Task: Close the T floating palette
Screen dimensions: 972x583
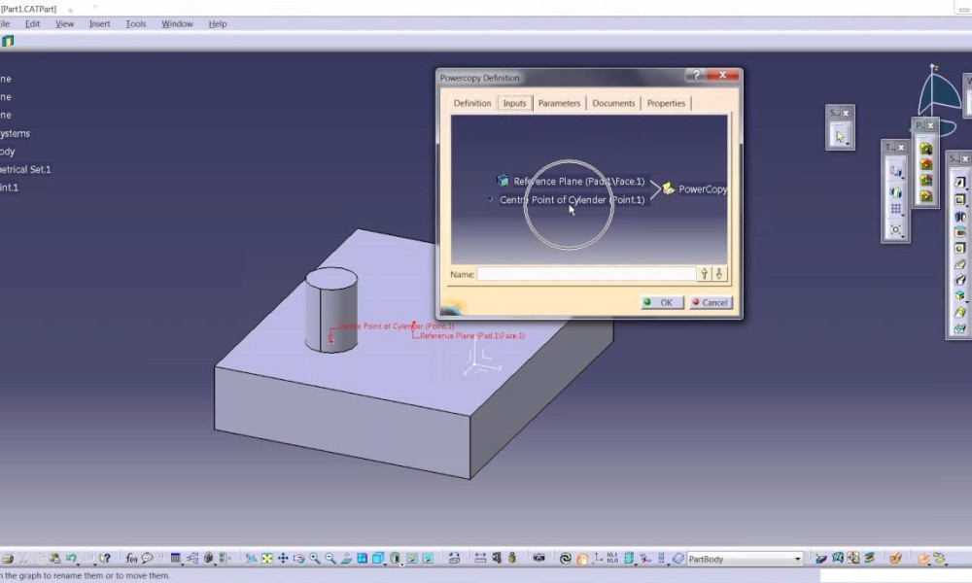Action: (901, 147)
